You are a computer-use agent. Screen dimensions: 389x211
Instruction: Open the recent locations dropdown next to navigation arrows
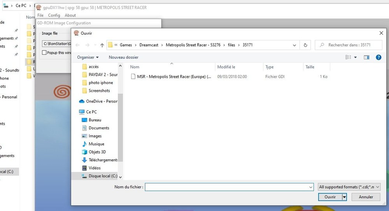(95, 45)
